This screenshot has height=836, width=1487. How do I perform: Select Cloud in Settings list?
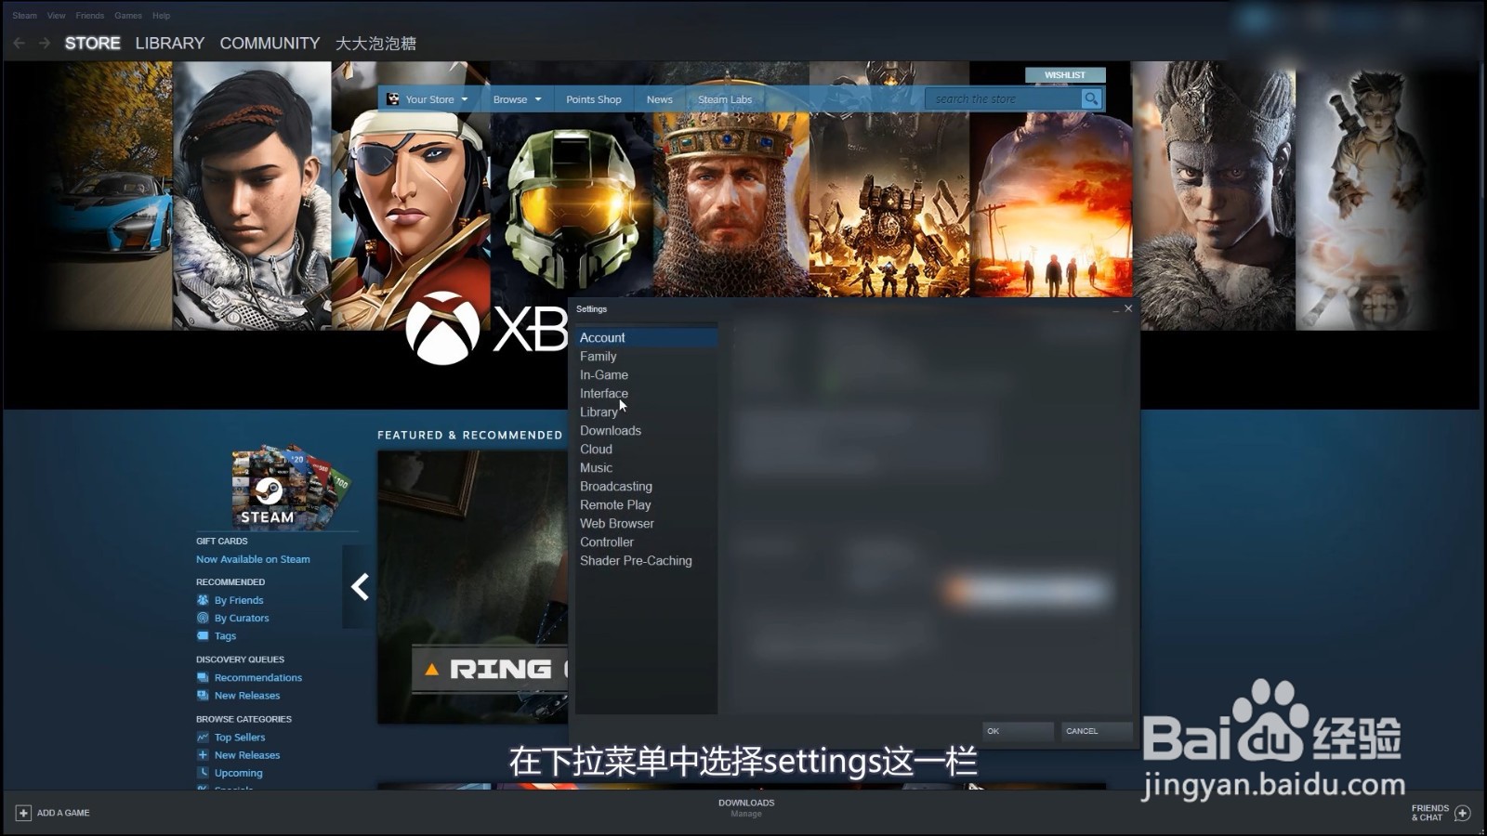646,450
